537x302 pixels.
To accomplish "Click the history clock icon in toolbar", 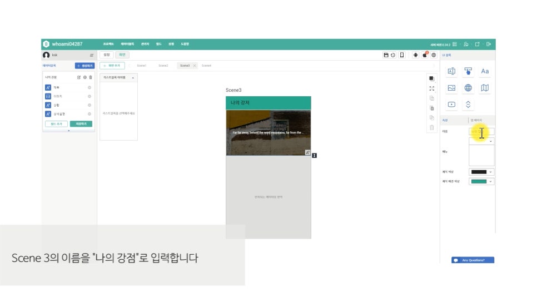I will 393,55.
